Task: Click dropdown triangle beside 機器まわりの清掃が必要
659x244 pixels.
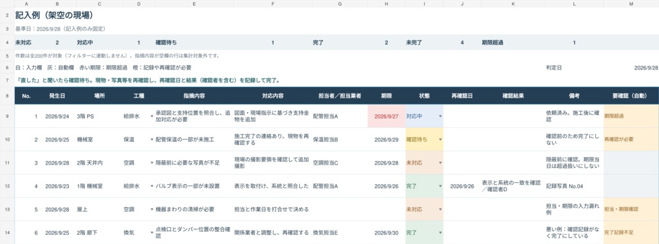Action: coord(152,209)
